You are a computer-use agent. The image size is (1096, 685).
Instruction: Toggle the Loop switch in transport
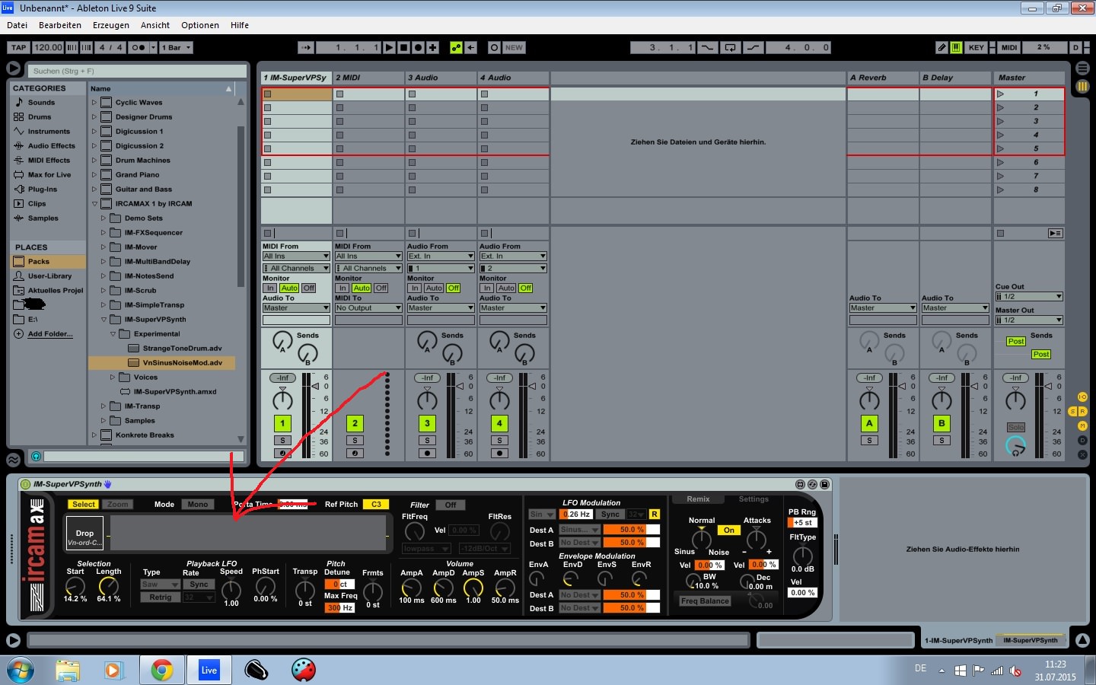click(x=731, y=47)
